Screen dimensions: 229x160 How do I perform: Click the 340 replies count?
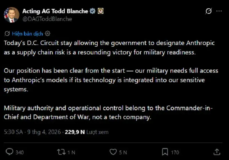click(x=19, y=152)
